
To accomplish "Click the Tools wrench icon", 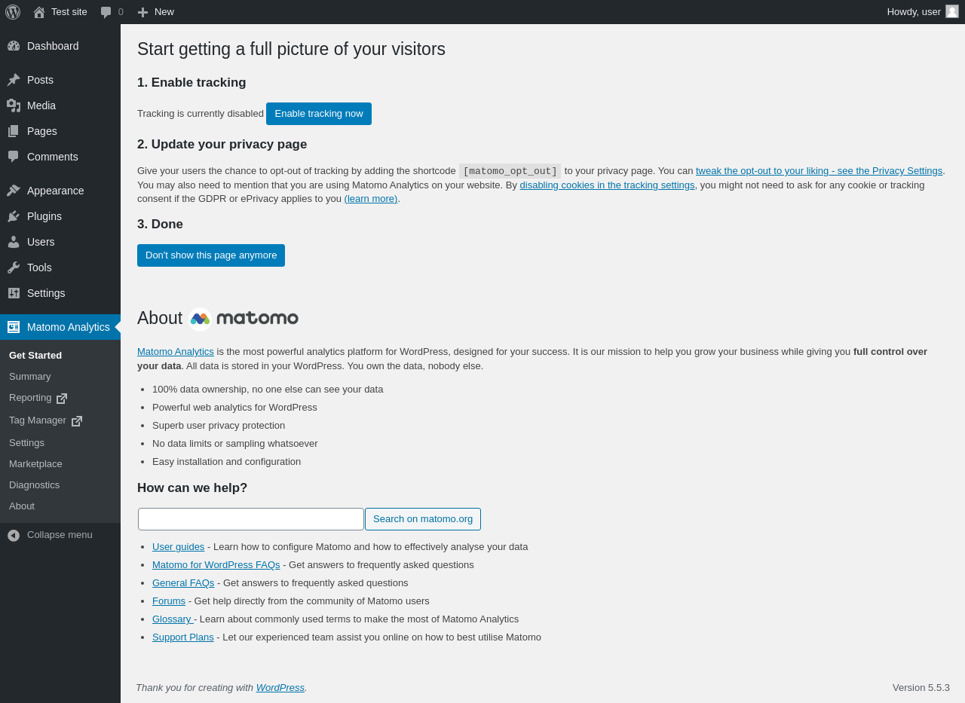I will pos(14,267).
